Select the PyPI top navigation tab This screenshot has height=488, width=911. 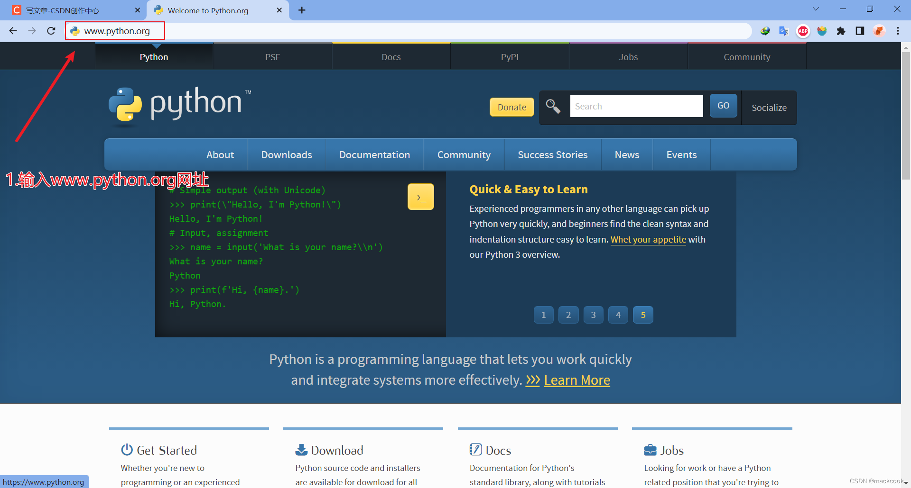(510, 57)
